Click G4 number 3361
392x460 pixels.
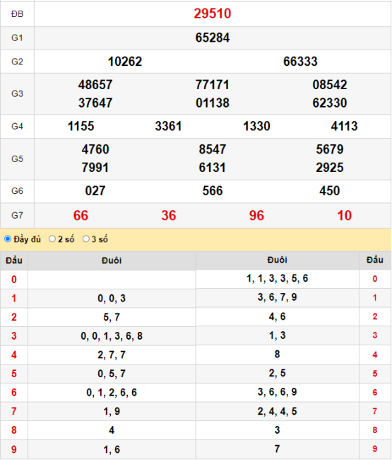click(x=168, y=126)
